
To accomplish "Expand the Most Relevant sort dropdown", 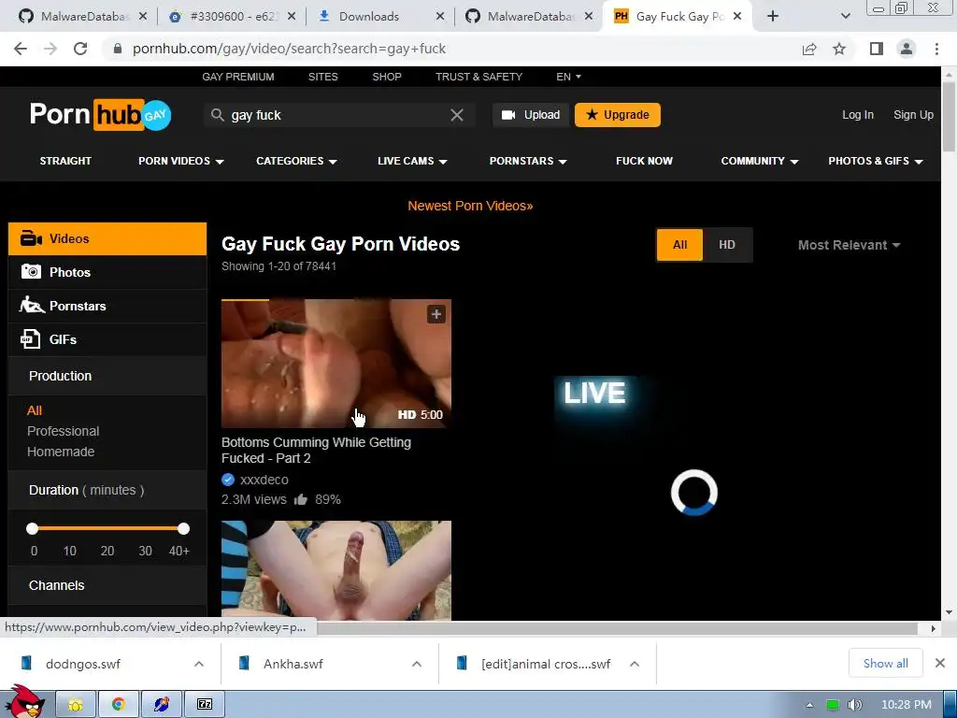I will pyautogui.click(x=849, y=245).
